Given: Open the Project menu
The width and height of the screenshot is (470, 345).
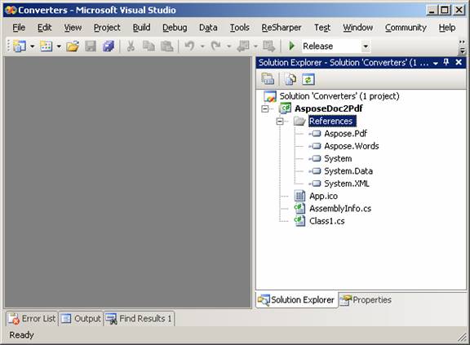Looking at the screenshot, I should pos(107,28).
